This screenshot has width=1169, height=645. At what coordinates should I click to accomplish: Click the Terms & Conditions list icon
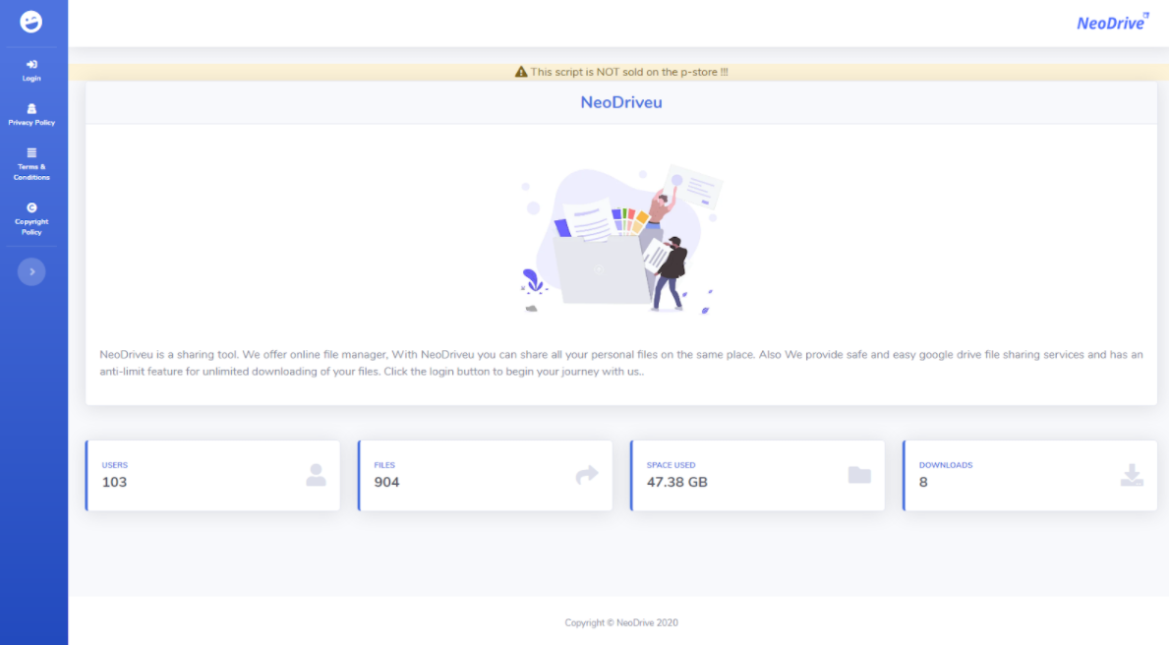point(31,152)
